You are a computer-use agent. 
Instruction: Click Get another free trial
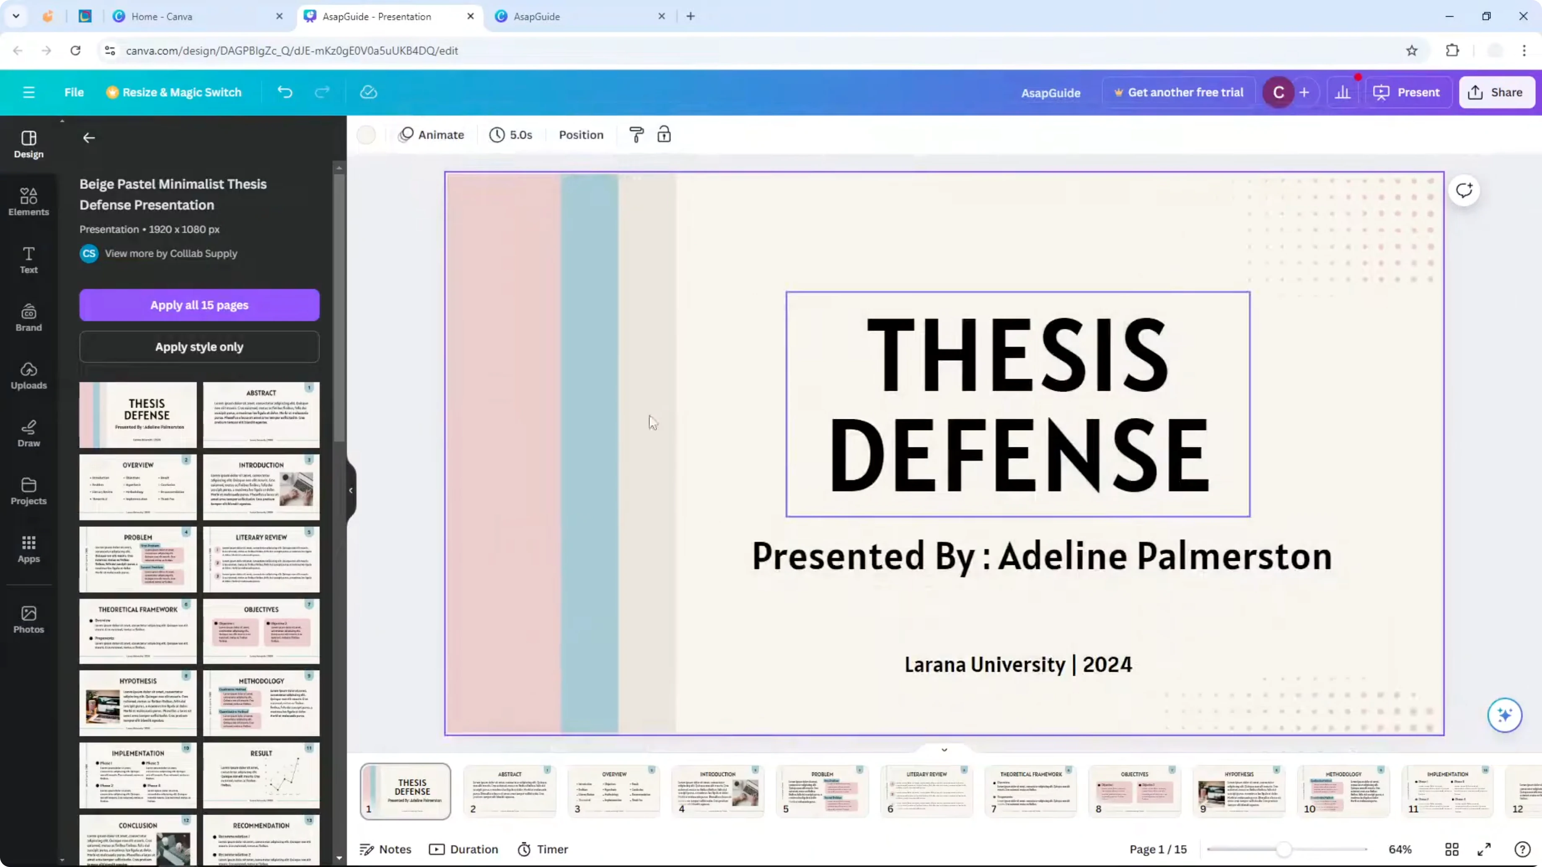point(1179,92)
